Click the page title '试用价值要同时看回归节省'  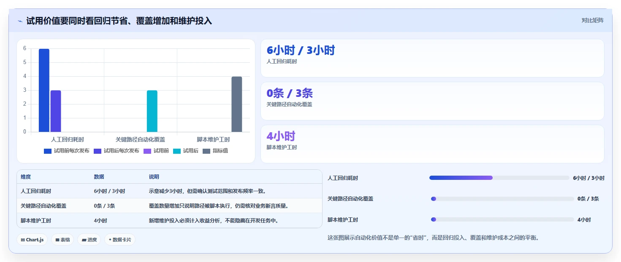[119, 21]
